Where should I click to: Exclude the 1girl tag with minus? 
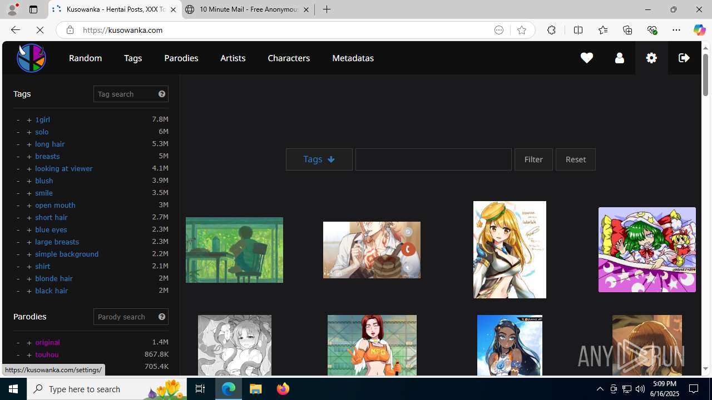(x=18, y=119)
